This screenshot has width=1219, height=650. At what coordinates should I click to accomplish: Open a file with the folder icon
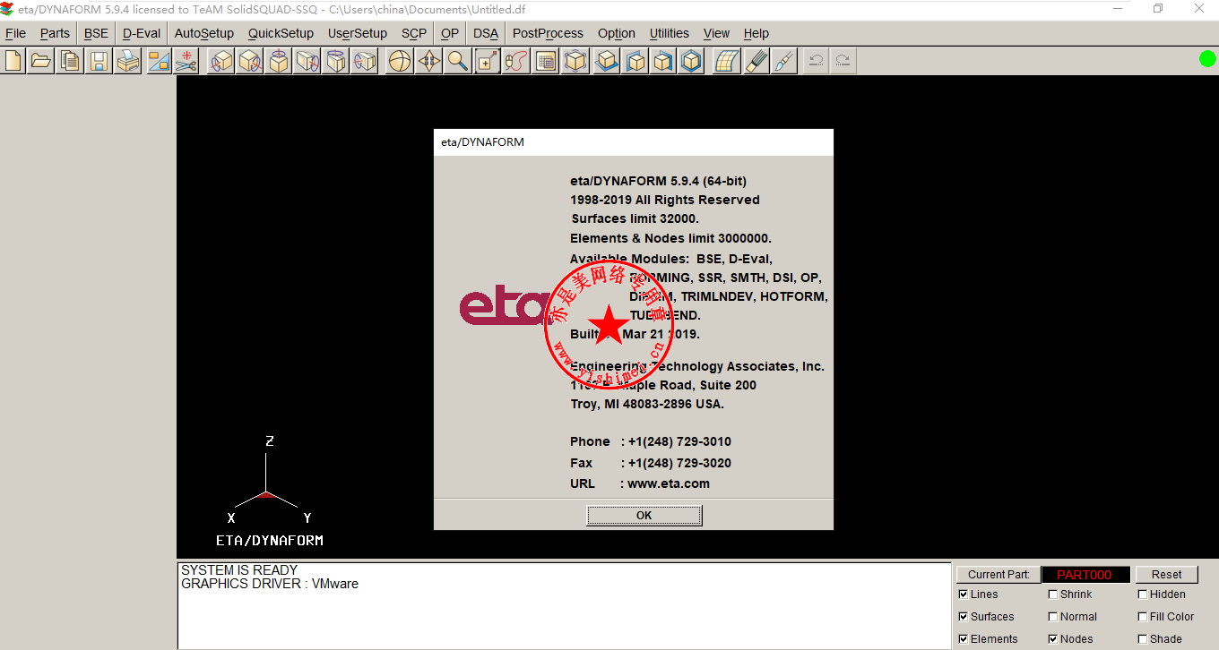click(40, 61)
